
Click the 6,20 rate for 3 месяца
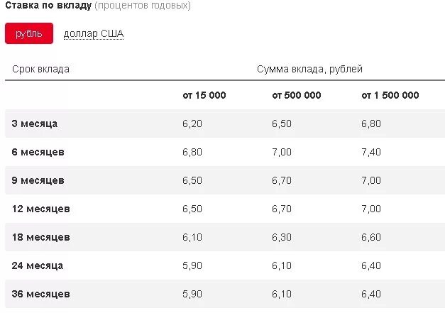pos(192,123)
